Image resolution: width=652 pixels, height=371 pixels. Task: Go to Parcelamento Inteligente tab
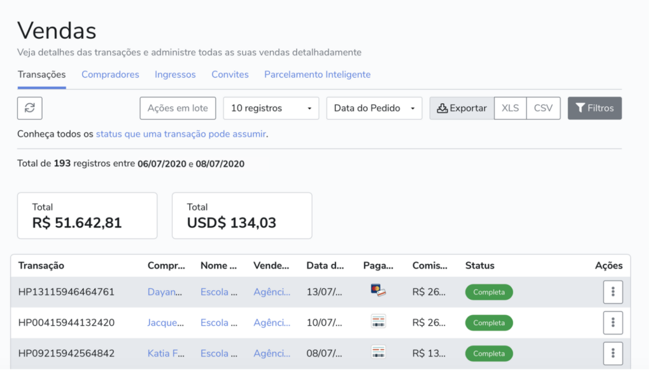(317, 74)
